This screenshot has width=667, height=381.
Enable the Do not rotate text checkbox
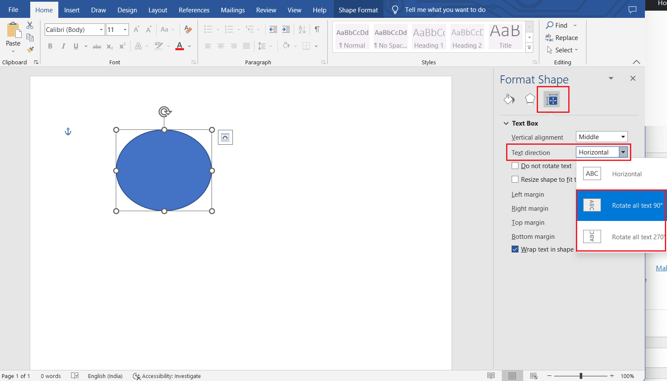(x=515, y=166)
